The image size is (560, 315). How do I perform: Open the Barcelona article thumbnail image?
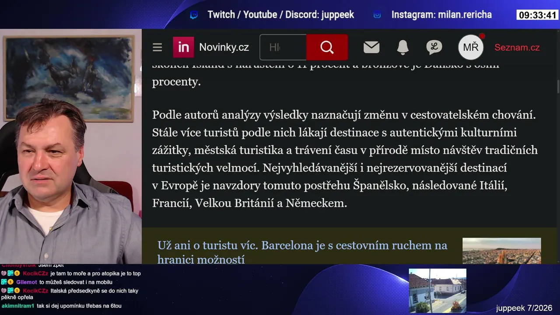502,251
